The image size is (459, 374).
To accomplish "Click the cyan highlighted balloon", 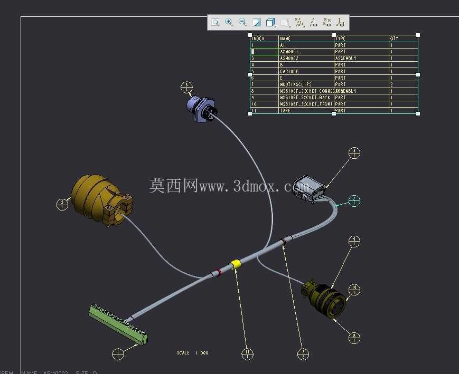I will point(354,201).
